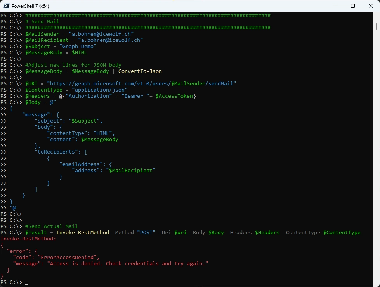
Task: Click the "Access is denied" error message
Action: point(128,263)
